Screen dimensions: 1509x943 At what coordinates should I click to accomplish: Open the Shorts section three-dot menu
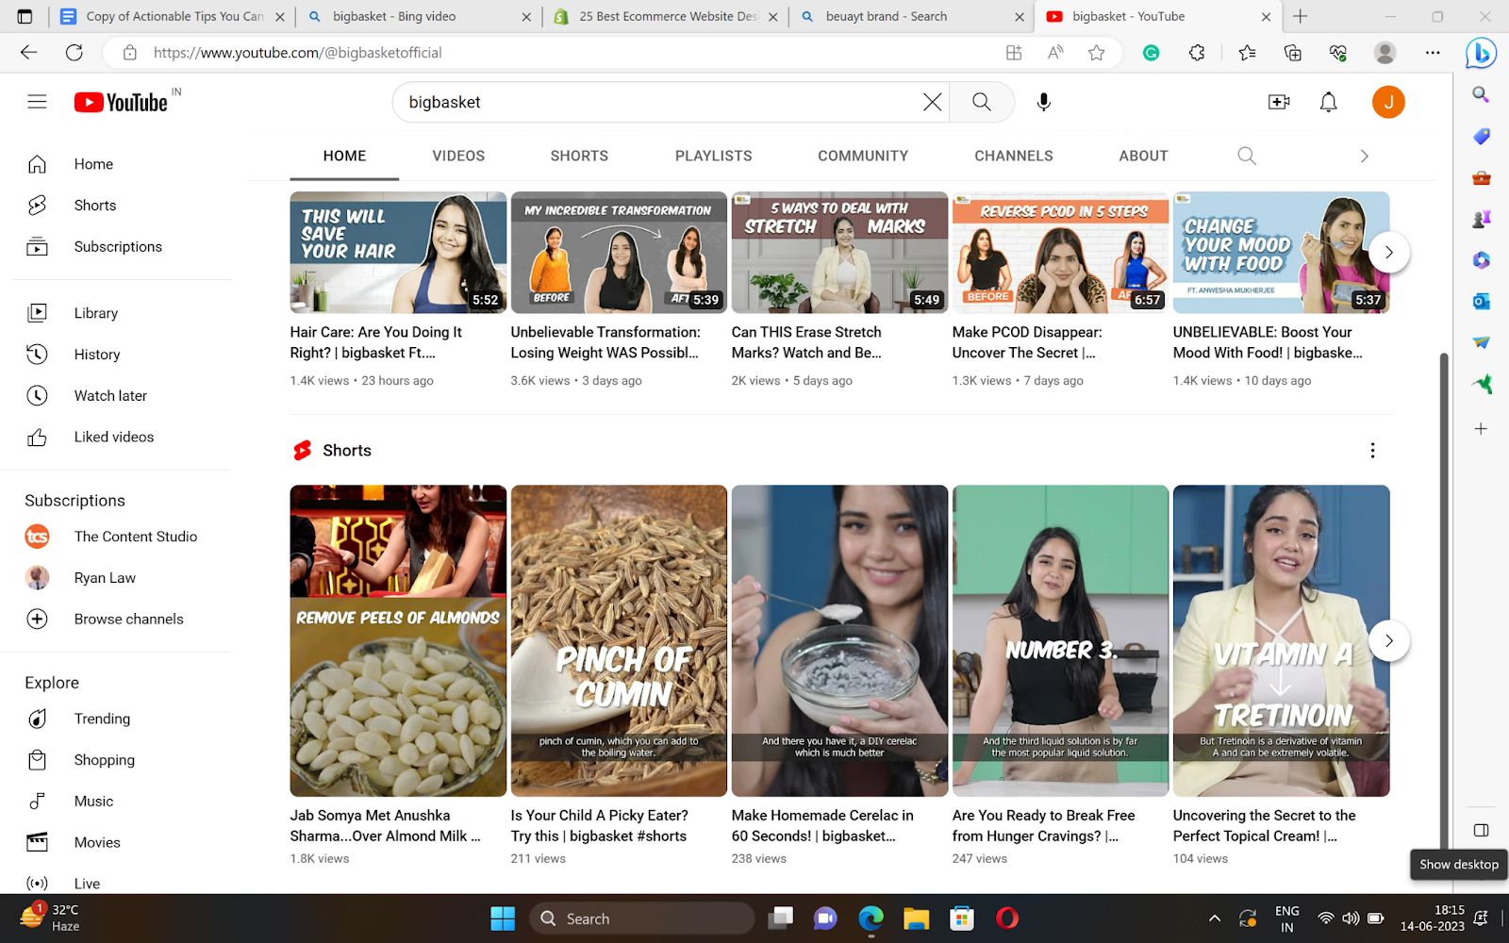[x=1372, y=451]
